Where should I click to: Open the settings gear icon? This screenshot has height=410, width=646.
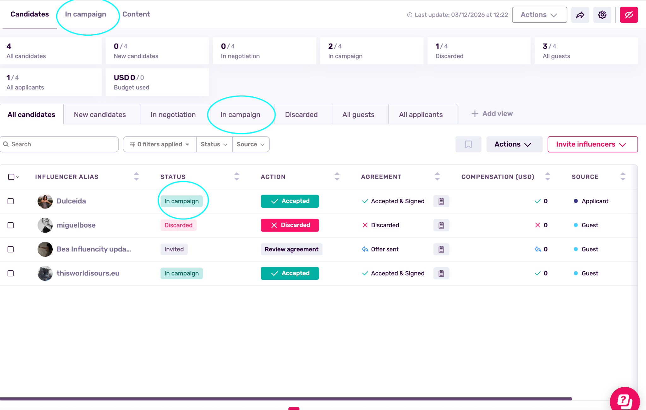coord(602,15)
